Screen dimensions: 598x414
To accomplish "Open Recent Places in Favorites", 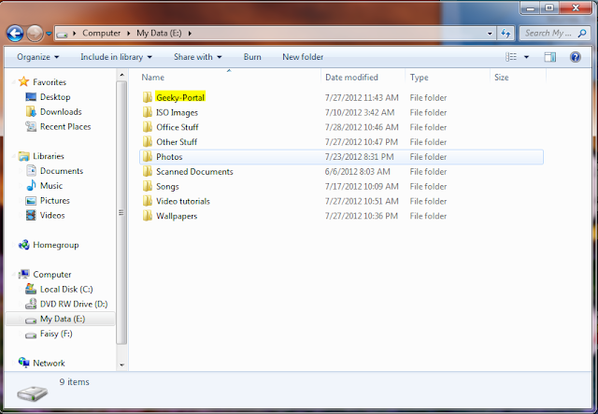I will click(x=58, y=127).
